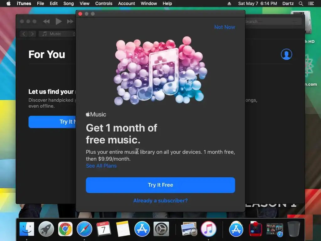Open the Controls menu
The width and height of the screenshot is (321, 241).
[x=104, y=3]
